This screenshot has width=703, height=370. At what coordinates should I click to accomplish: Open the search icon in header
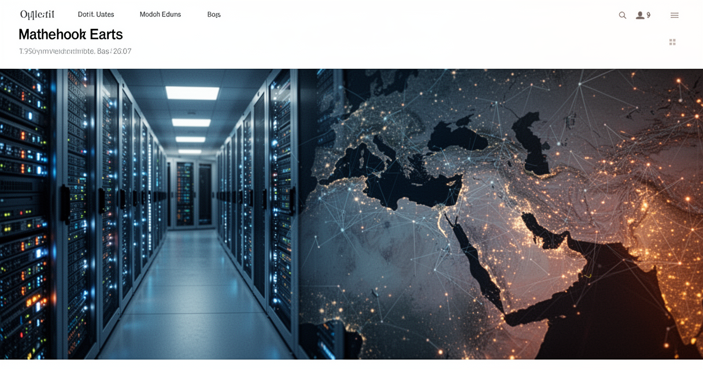pos(622,16)
